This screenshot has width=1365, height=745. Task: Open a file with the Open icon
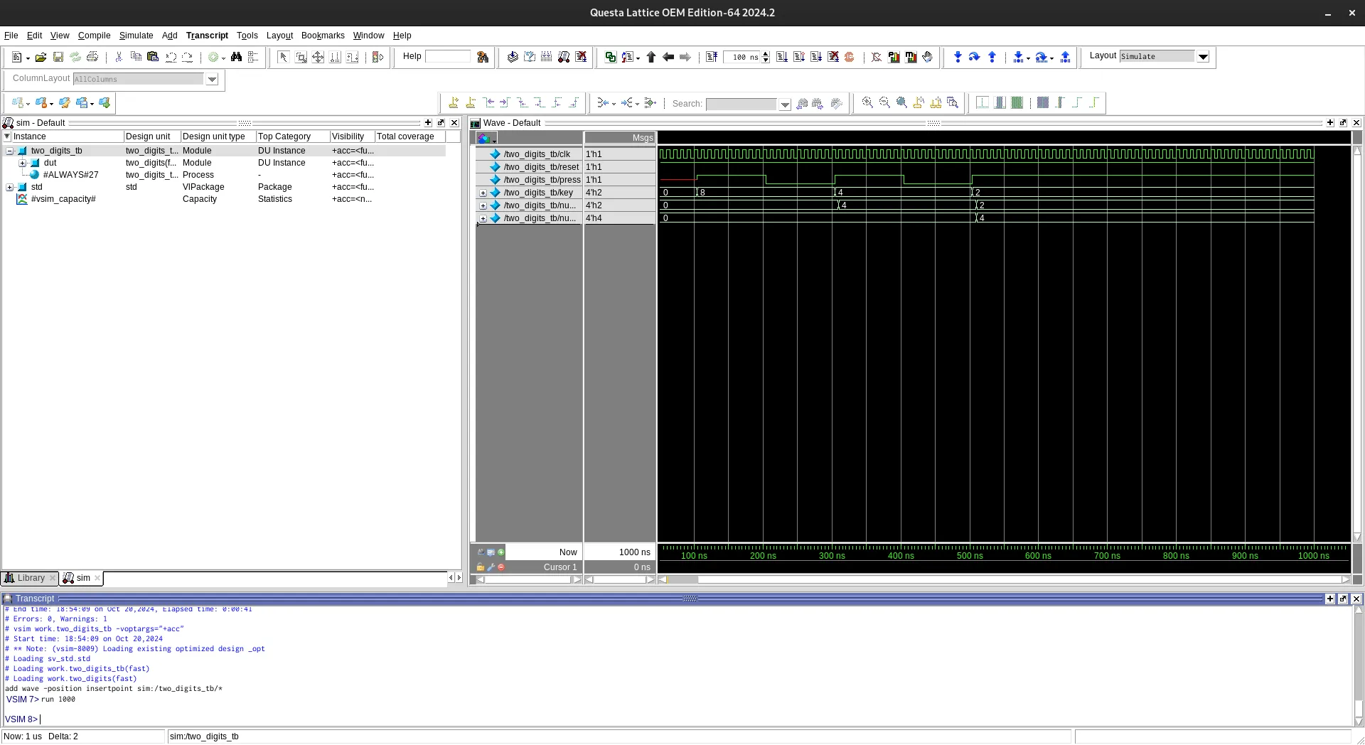pos(41,57)
